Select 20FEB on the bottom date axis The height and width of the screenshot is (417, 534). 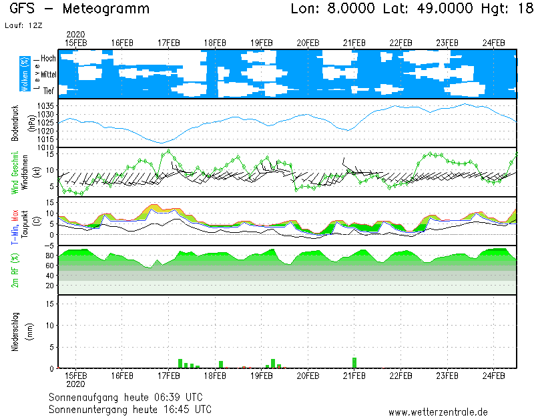point(308,376)
